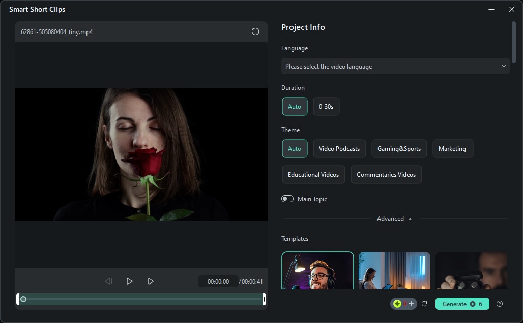Minimize the Smart Short Clips window

[x=491, y=9]
